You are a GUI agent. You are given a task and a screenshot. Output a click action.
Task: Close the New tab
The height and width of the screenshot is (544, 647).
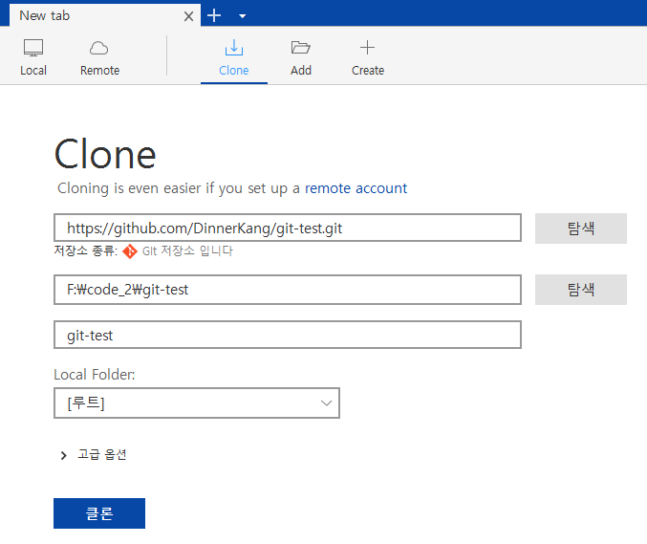188,16
